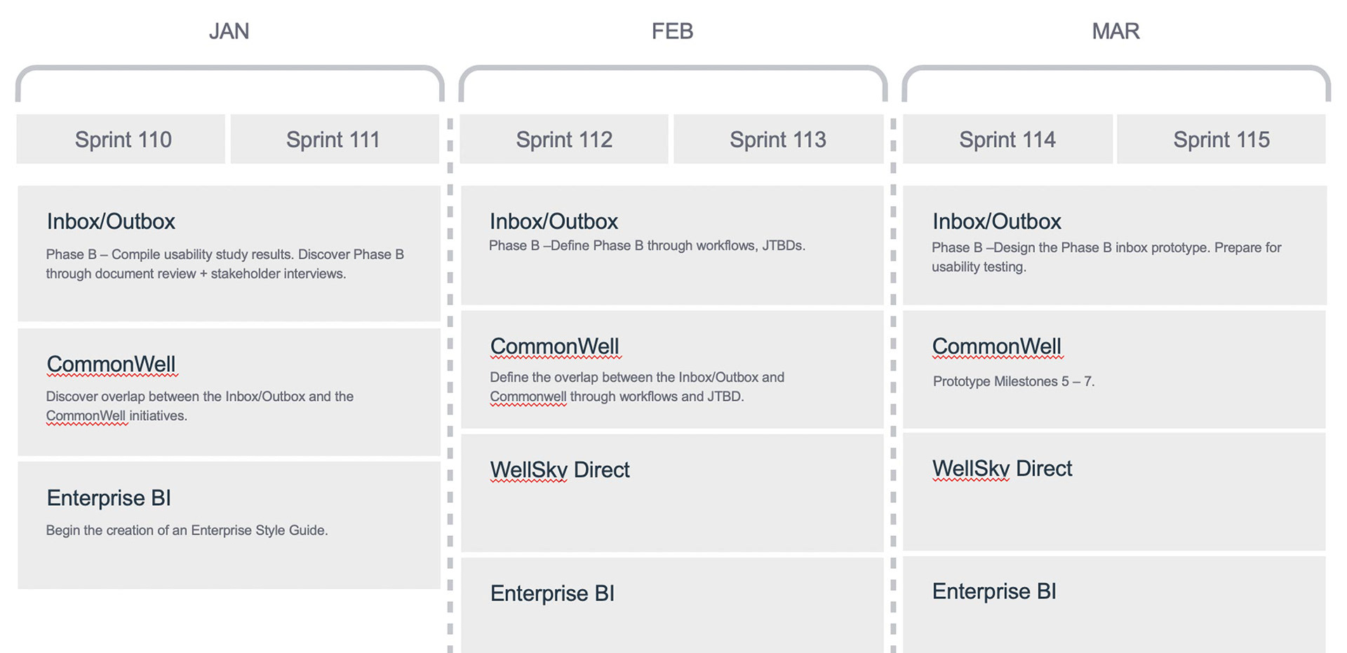
Task: Select the Sprint 111 header
Action: tap(335, 139)
